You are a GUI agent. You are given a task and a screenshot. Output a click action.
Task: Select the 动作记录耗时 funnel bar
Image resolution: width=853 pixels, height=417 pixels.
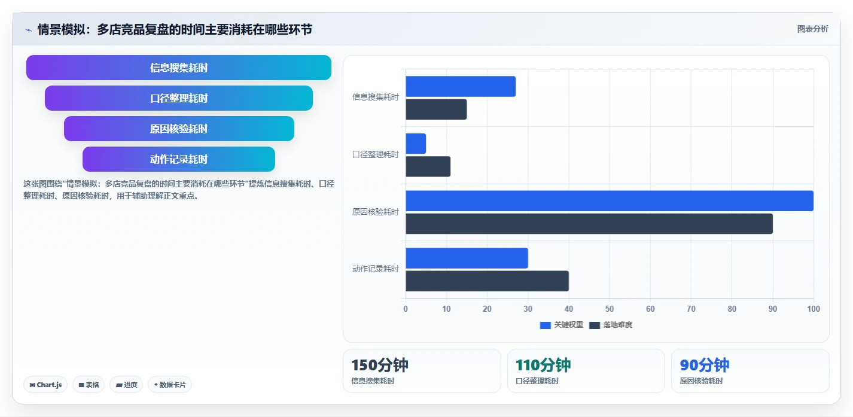(179, 159)
